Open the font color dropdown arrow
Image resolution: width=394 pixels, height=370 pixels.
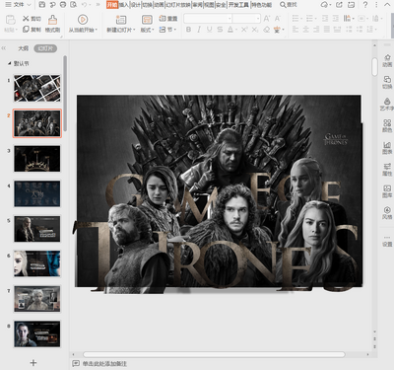pyautogui.click(x=236, y=30)
